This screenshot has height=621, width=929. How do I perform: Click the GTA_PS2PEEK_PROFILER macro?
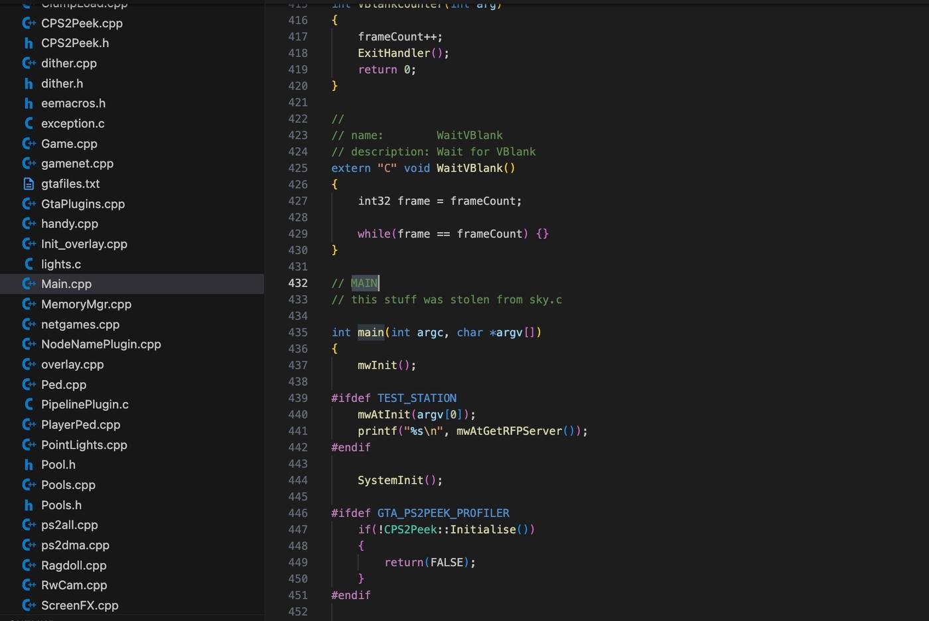[443, 513]
